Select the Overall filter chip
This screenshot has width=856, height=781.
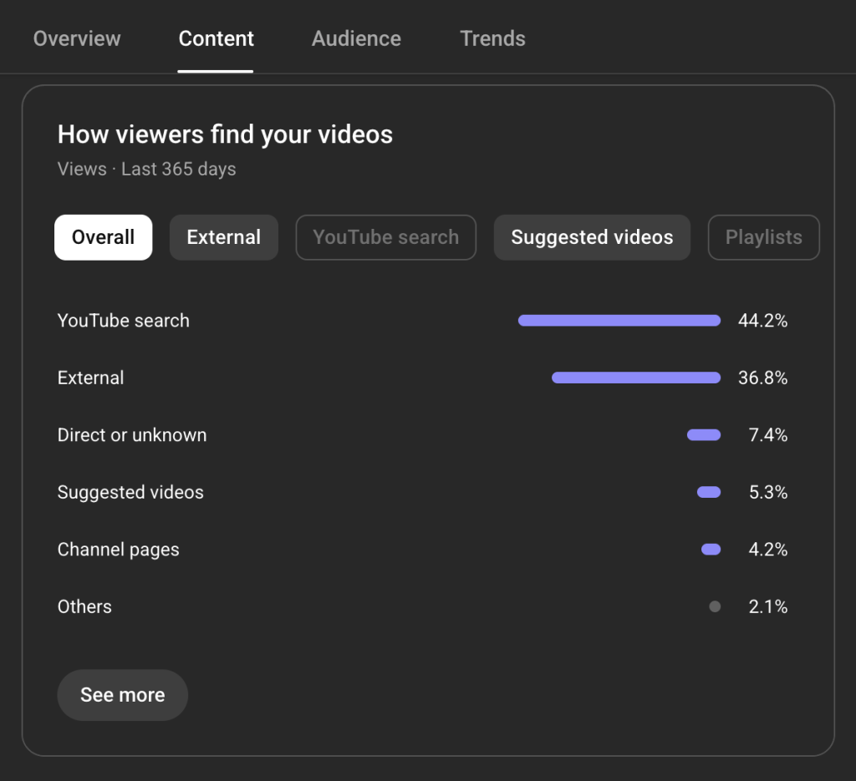click(103, 237)
